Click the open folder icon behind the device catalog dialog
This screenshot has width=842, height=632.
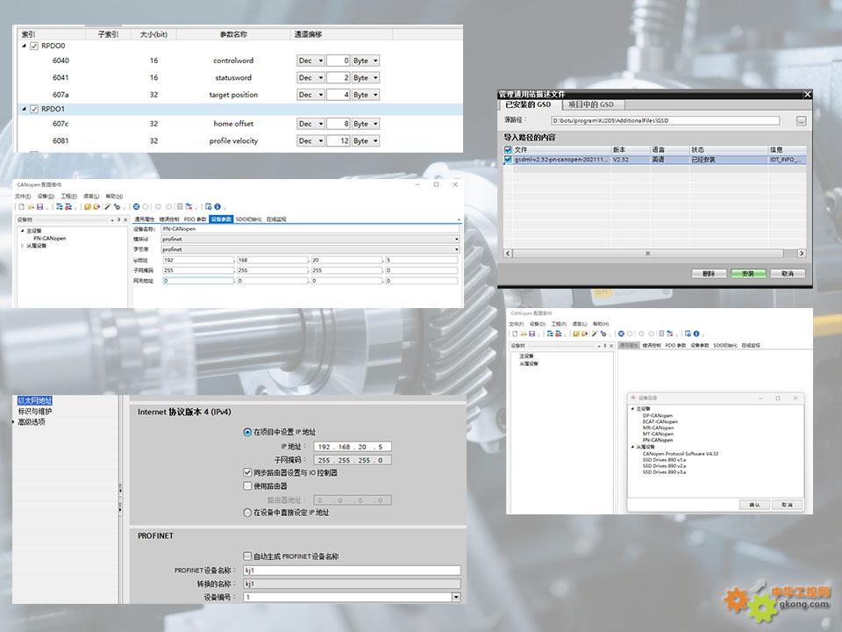coord(524,334)
